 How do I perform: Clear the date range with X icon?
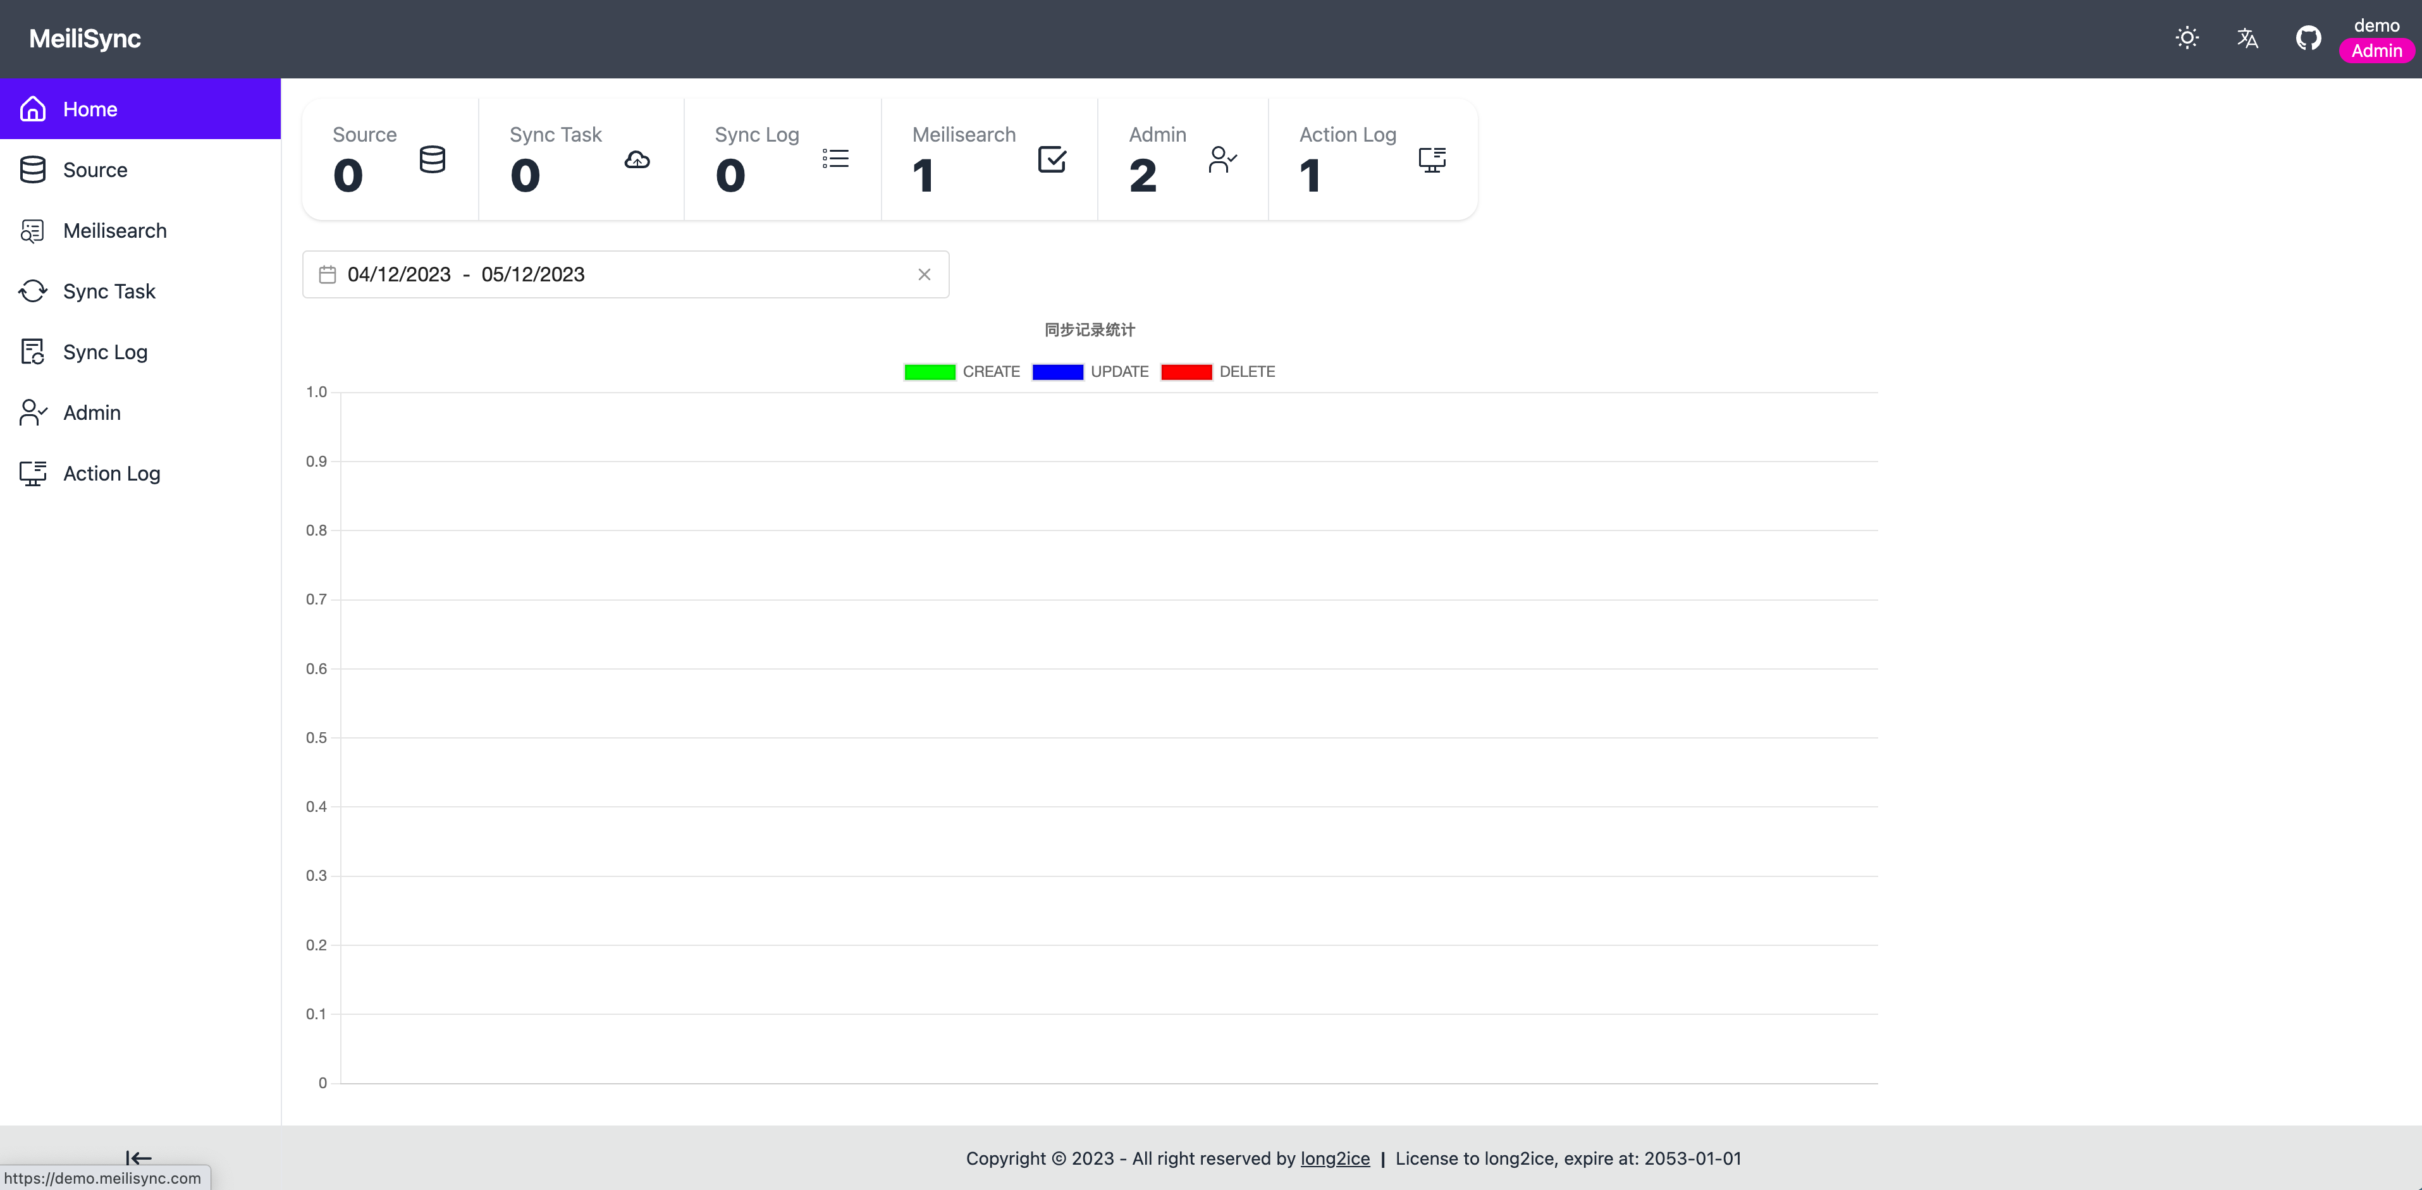(x=925, y=274)
